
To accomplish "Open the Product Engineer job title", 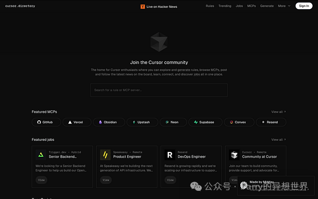I will pyautogui.click(x=127, y=157).
